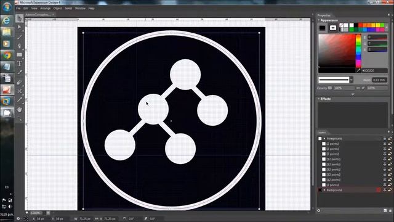Open Windows Explorer folder on taskbar
394x222 pixels.
[7, 32]
